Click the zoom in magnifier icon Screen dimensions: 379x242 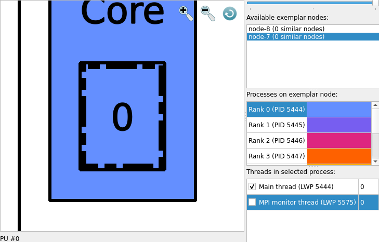[x=186, y=13]
